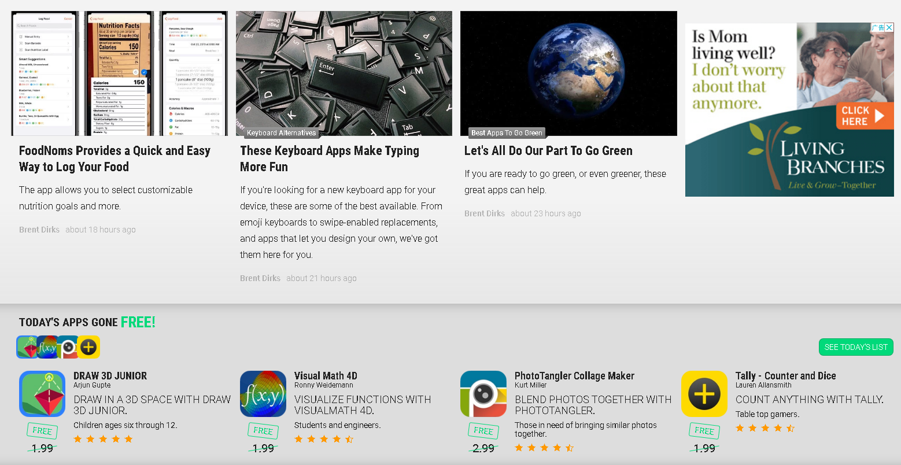Open the PhotoTangler Collage Maker title link
Image resolution: width=901 pixels, height=465 pixels.
click(574, 376)
